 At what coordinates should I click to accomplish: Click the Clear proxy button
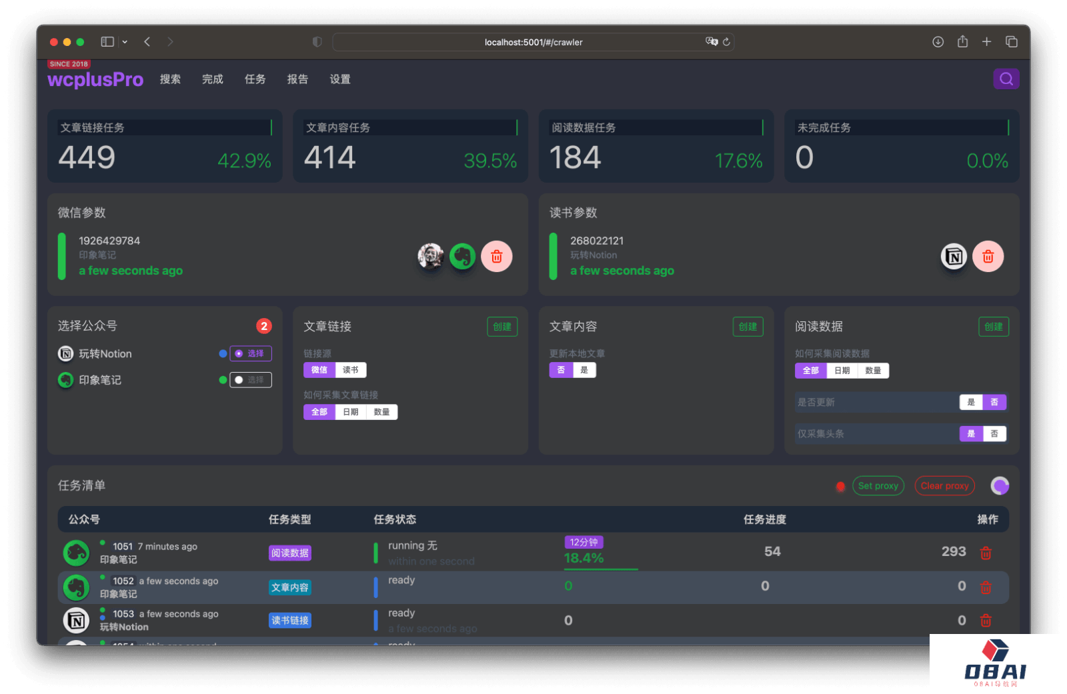(x=945, y=486)
